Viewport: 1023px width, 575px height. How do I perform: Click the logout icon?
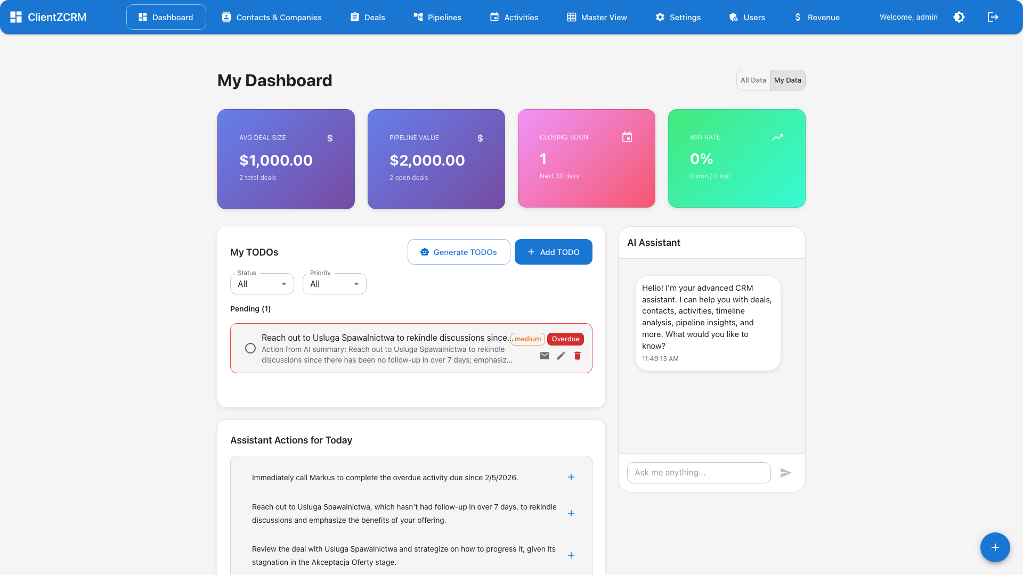pyautogui.click(x=993, y=17)
